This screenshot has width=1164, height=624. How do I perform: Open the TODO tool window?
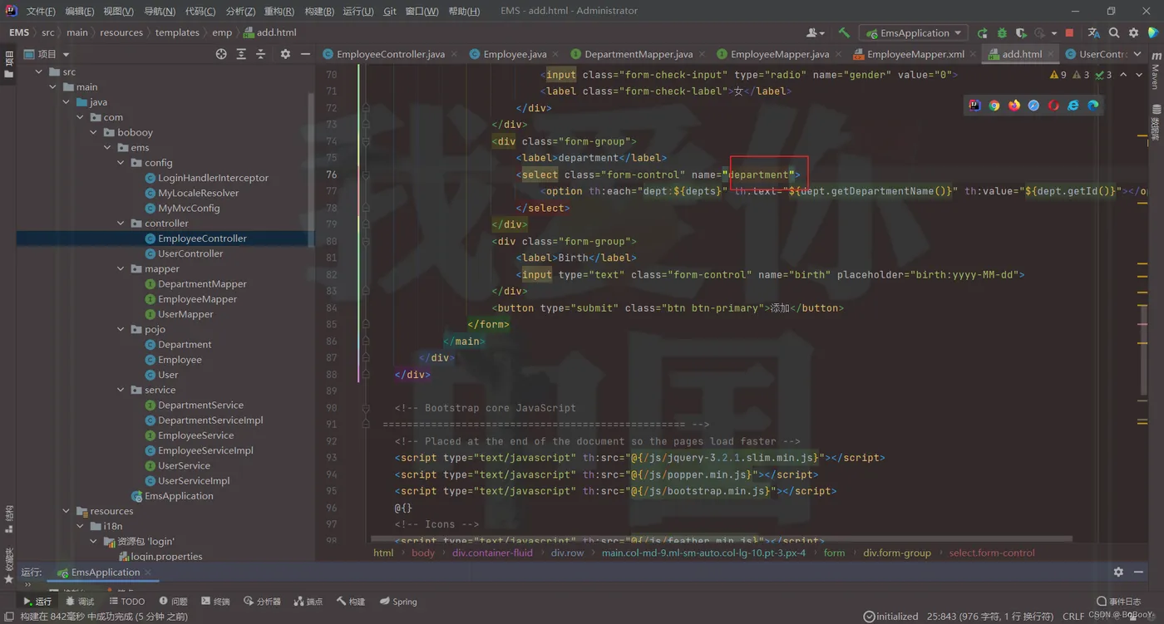click(126, 601)
